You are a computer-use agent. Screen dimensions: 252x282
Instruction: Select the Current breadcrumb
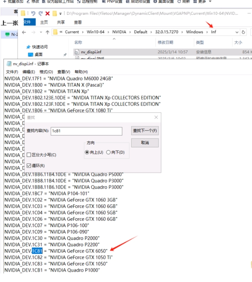point(72,32)
